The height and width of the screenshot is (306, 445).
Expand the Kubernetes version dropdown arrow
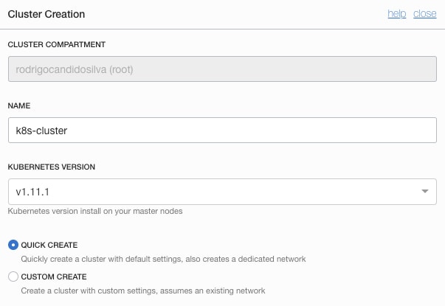[425, 192]
